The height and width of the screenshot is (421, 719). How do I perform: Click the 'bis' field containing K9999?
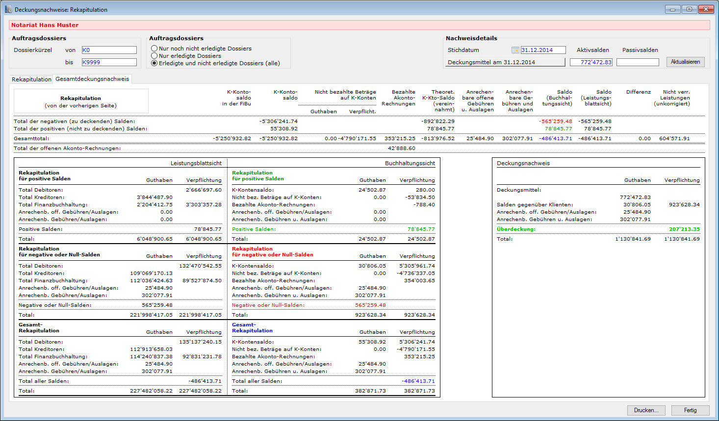109,62
